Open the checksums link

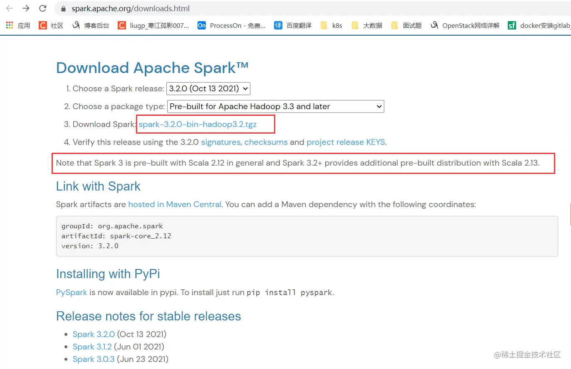coord(266,142)
